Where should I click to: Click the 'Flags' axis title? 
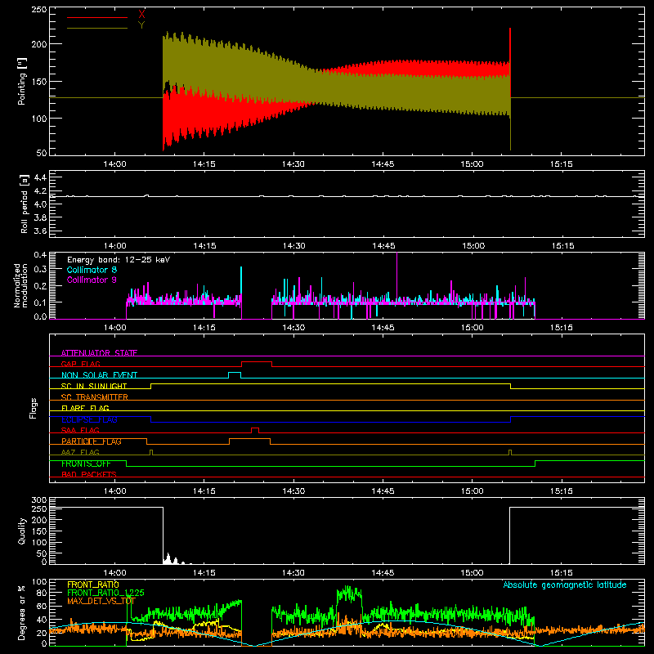33,408
